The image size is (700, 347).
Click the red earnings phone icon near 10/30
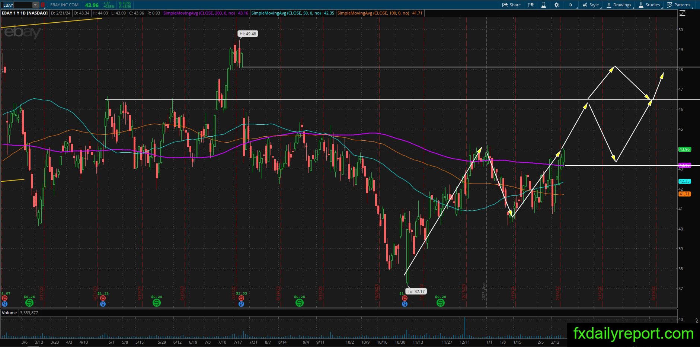point(405,298)
